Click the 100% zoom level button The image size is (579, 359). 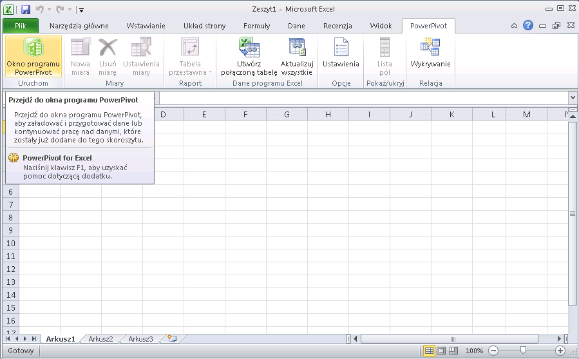tap(474, 351)
